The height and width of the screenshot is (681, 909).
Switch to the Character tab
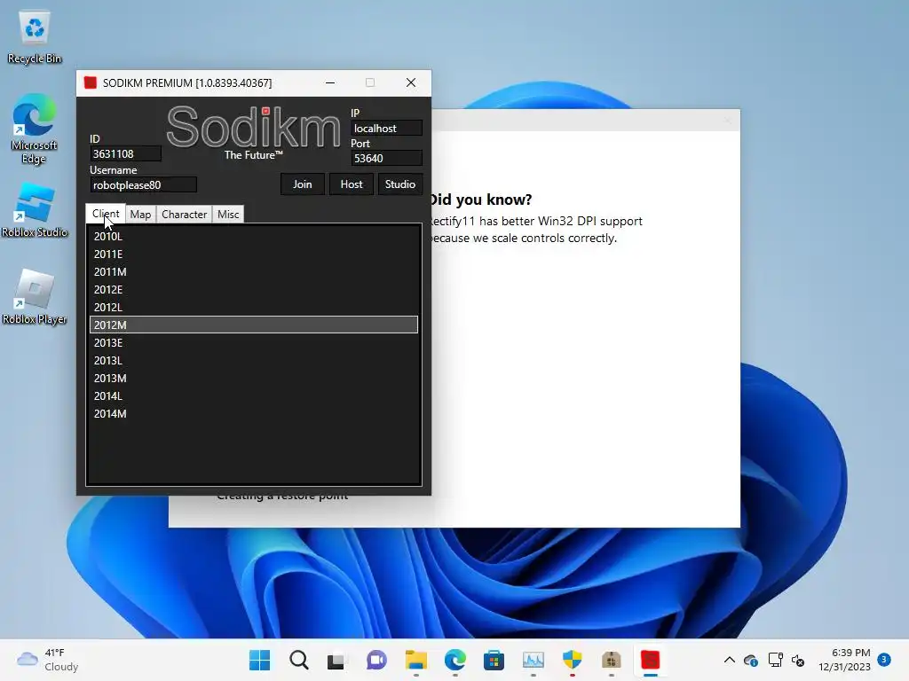(184, 215)
